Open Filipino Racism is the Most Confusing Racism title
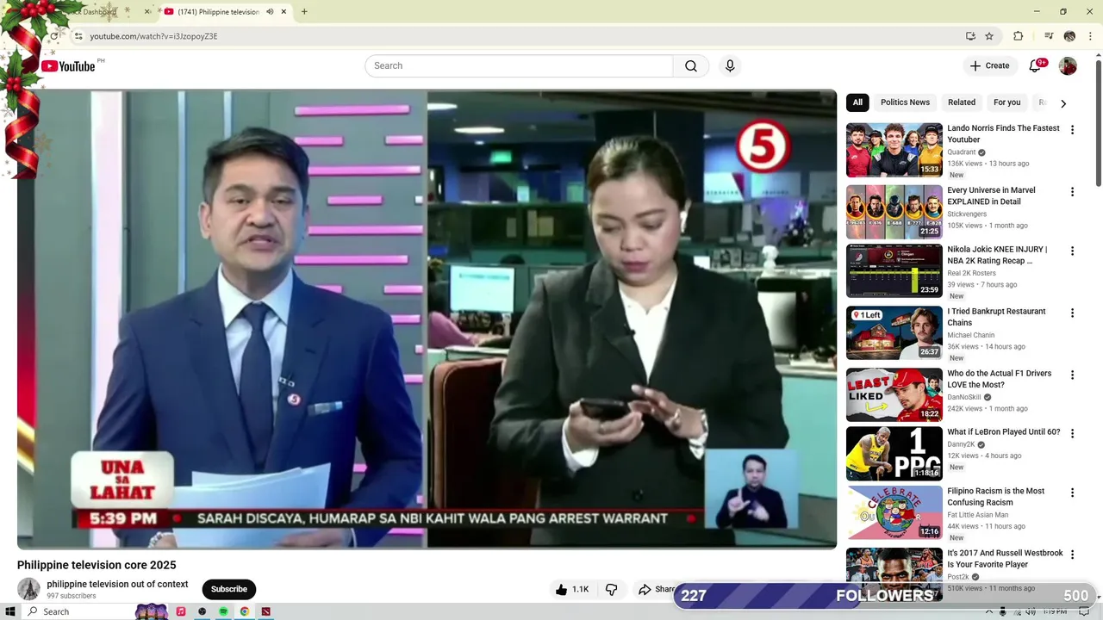Viewport: 1103px width, 620px height. tap(995, 497)
